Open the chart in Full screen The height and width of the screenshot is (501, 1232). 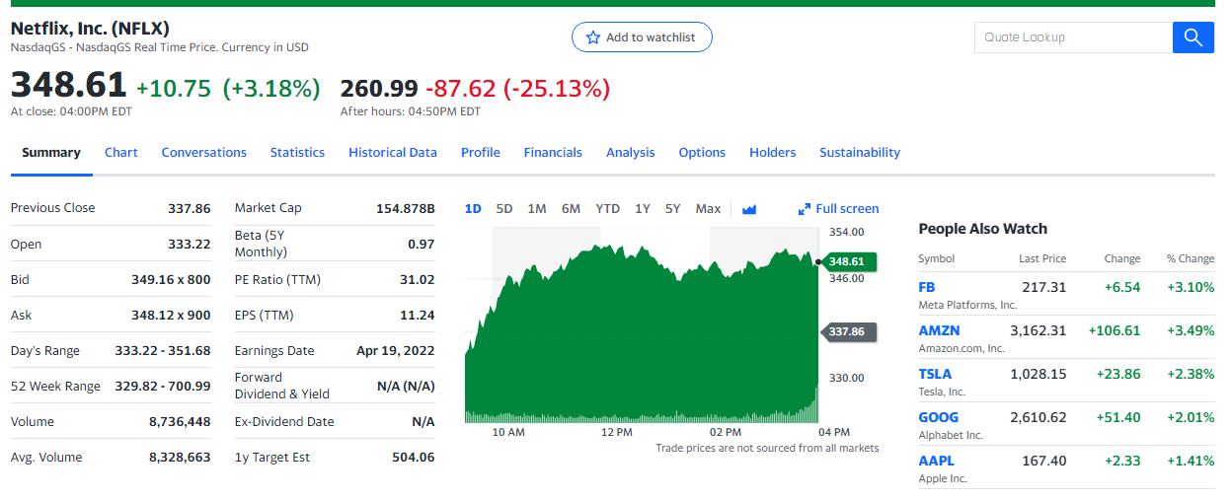(x=838, y=209)
